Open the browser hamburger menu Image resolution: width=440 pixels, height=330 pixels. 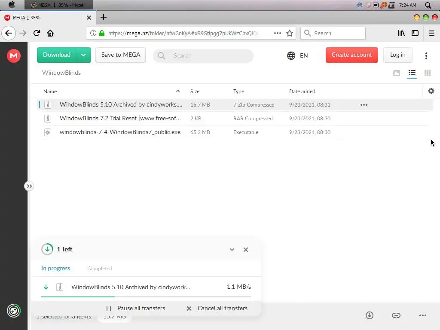431,33
